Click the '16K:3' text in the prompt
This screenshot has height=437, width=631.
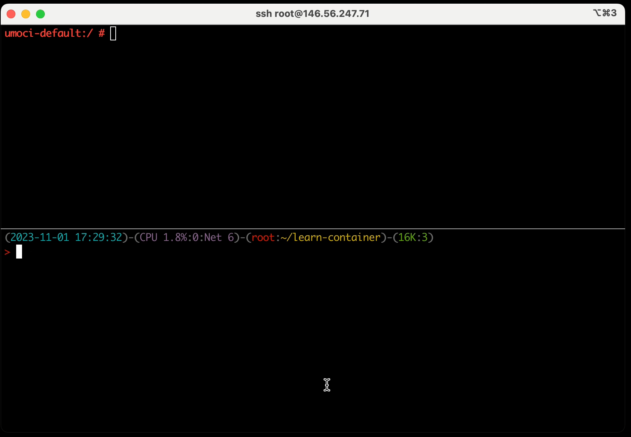[x=413, y=237]
